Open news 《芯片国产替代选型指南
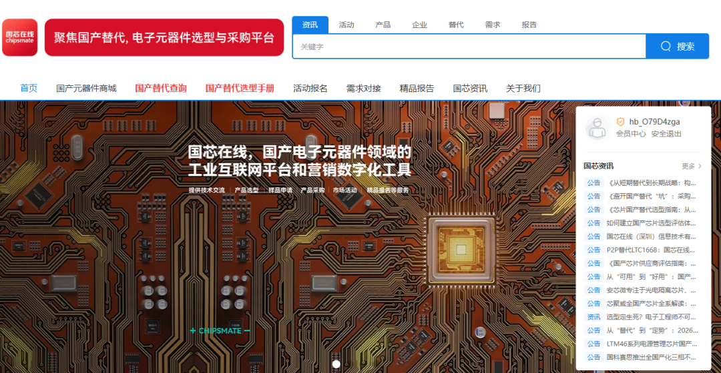Image resolution: width=721 pixels, height=373 pixels. pyautogui.click(x=651, y=210)
